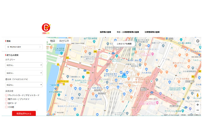Select the シャングリ・ラ hotel pink pin
This screenshot has height=136, width=204.
pos(153,54)
